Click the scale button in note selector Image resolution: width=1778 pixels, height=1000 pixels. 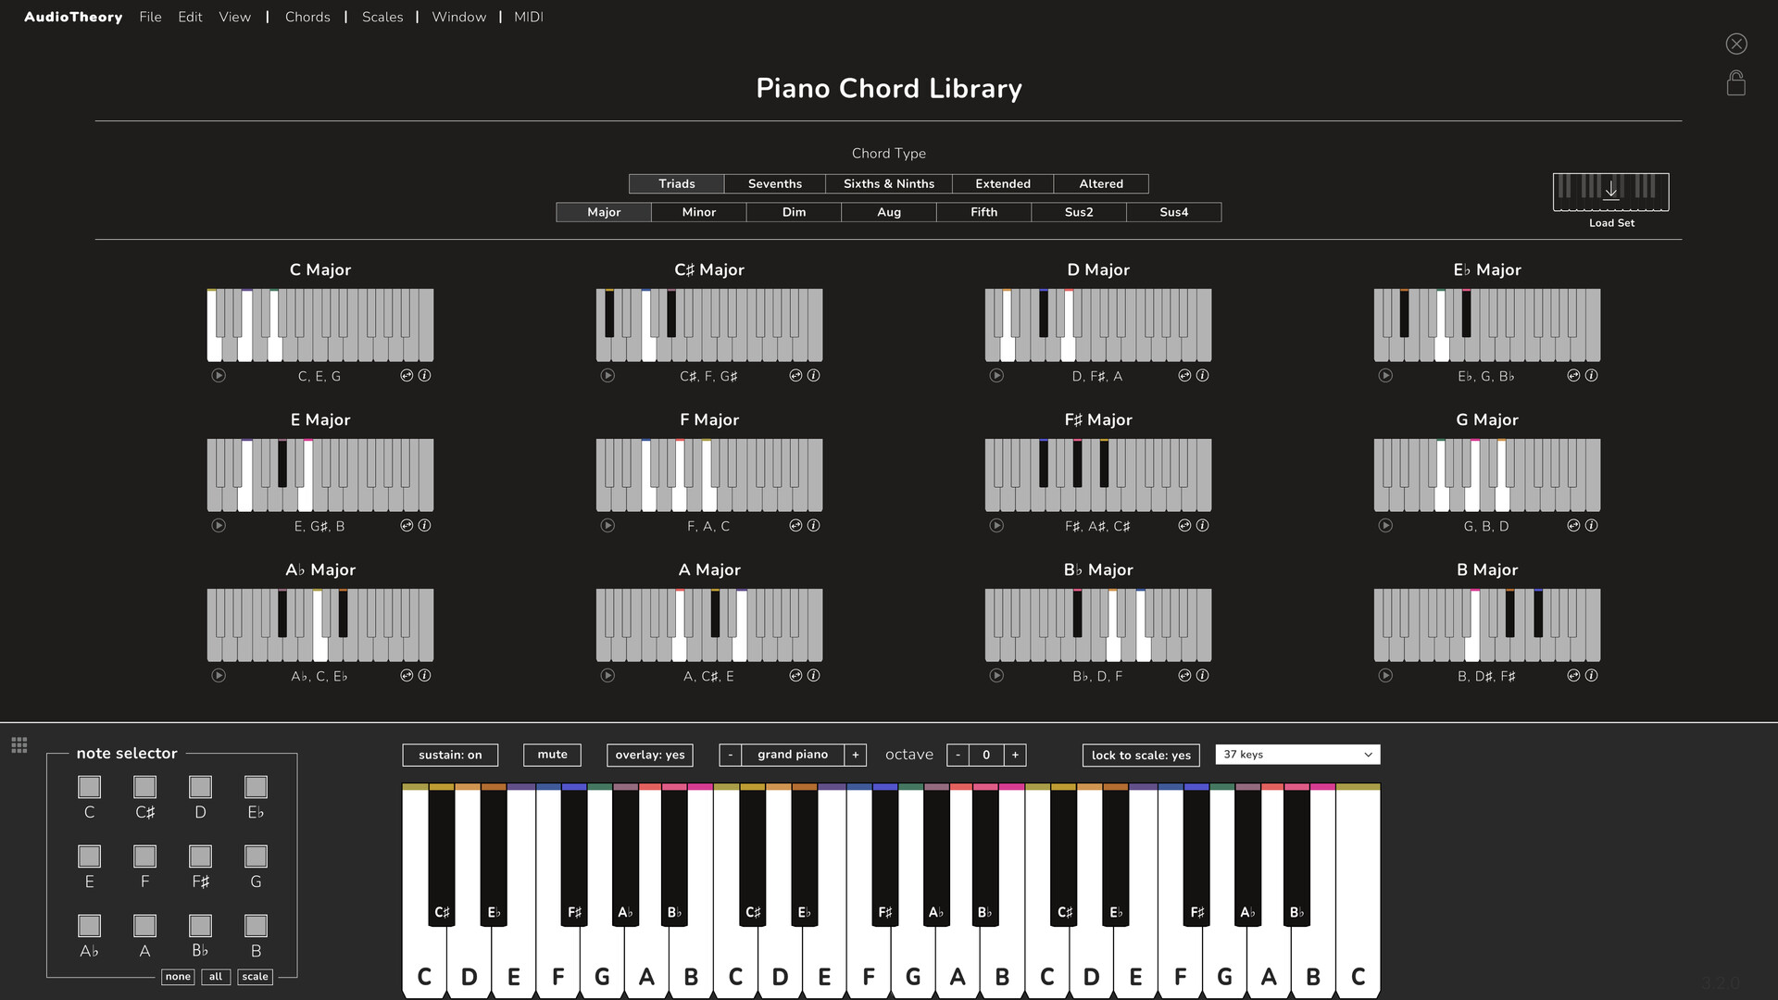[x=256, y=977]
